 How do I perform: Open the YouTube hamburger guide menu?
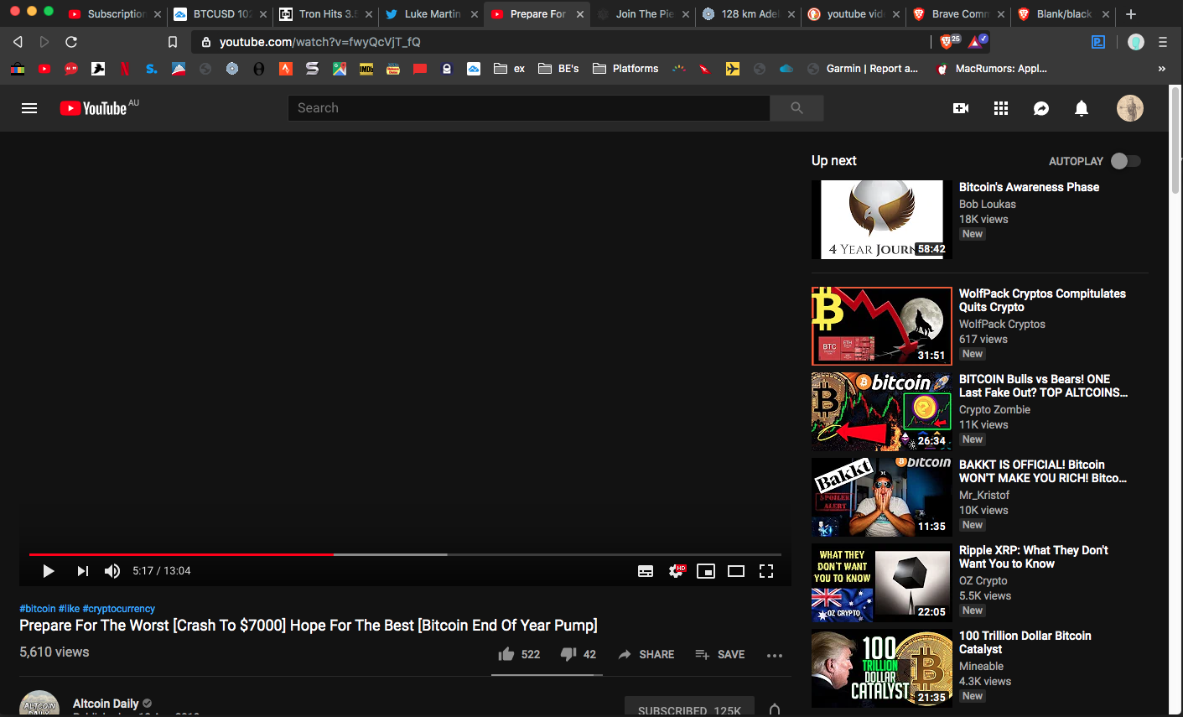point(29,108)
